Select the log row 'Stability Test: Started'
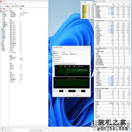132x132 pixels. (x=73, y=54)
